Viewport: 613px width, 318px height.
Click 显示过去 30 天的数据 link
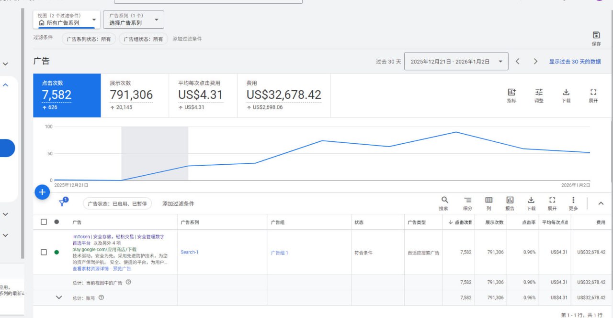pos(575,62)
